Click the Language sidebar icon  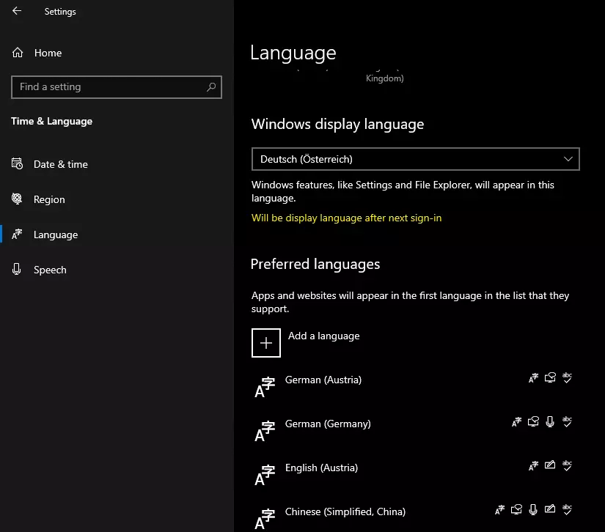(x=17, y=234)
